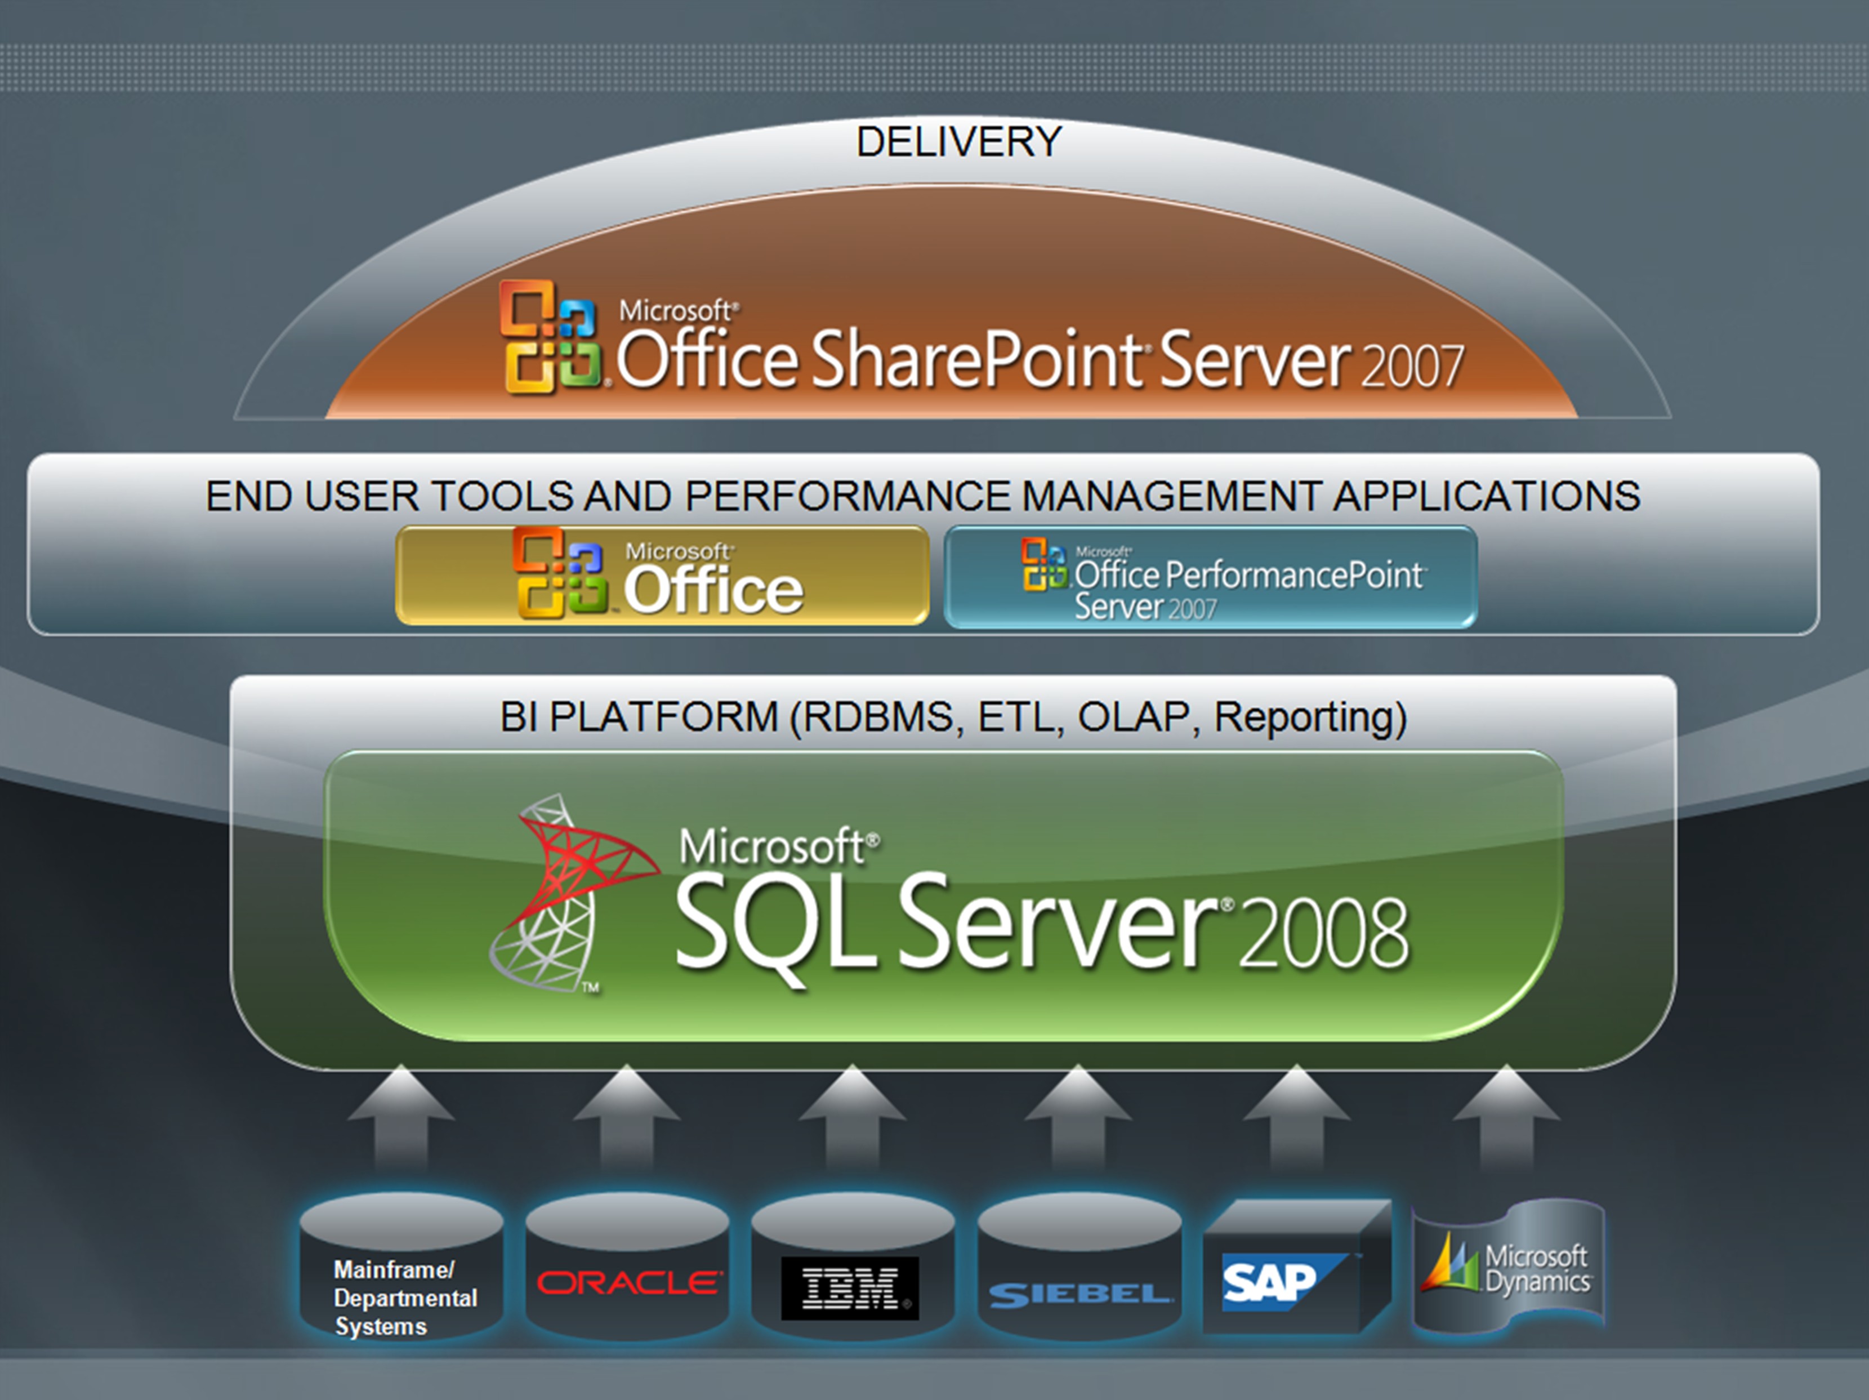Click the Oracle logo
This screenshot has height=1400, width=1869.
[x=630, y=1282]
